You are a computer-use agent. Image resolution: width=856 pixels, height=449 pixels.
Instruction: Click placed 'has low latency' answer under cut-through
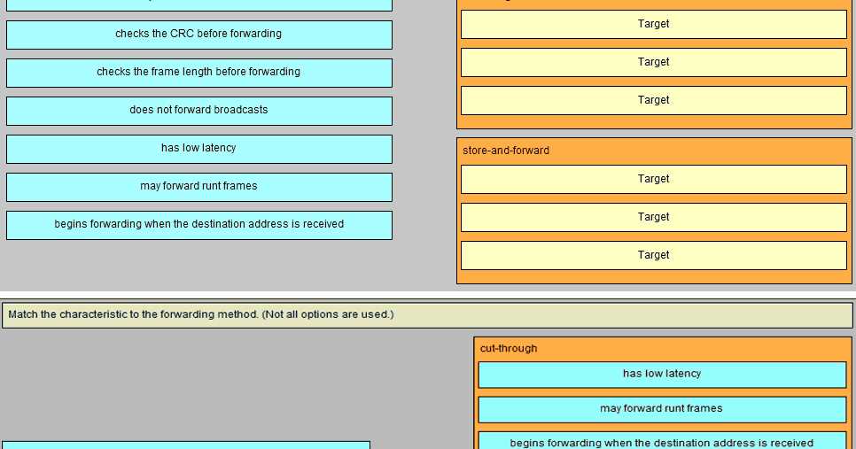pyautogui.click(x=662, y=375)
